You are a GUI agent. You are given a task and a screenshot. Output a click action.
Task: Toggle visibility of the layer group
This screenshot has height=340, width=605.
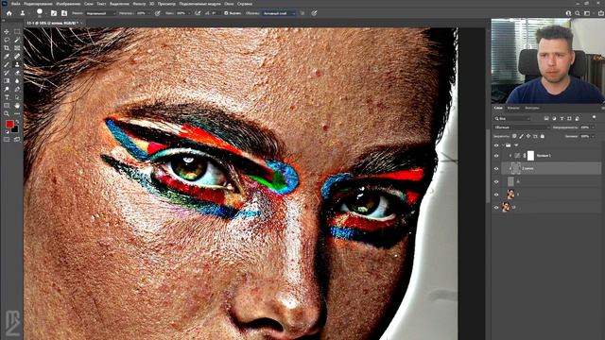[496, 145]
